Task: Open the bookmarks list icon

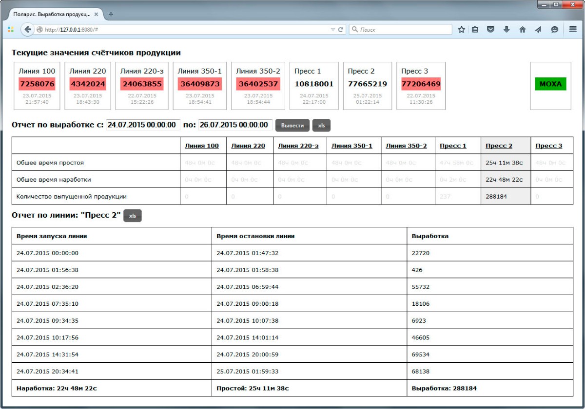Action: (475, 30)
